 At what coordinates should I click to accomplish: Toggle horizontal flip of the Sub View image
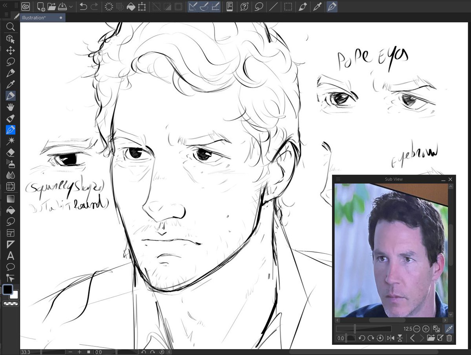pos(391,337)
